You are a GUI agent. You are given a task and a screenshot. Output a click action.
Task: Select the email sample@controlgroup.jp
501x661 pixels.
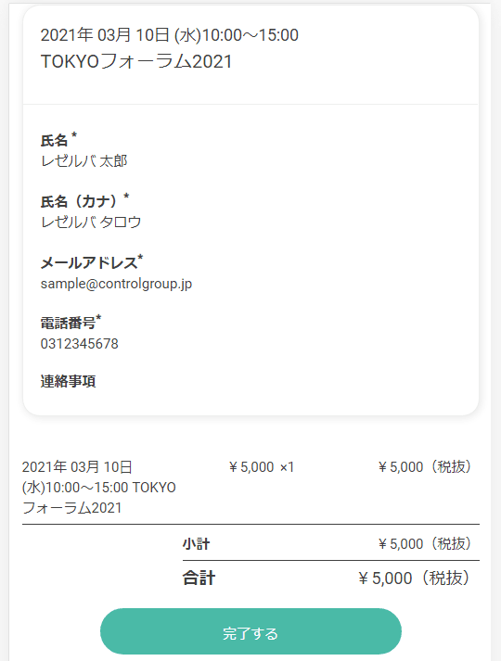[116, 284]
